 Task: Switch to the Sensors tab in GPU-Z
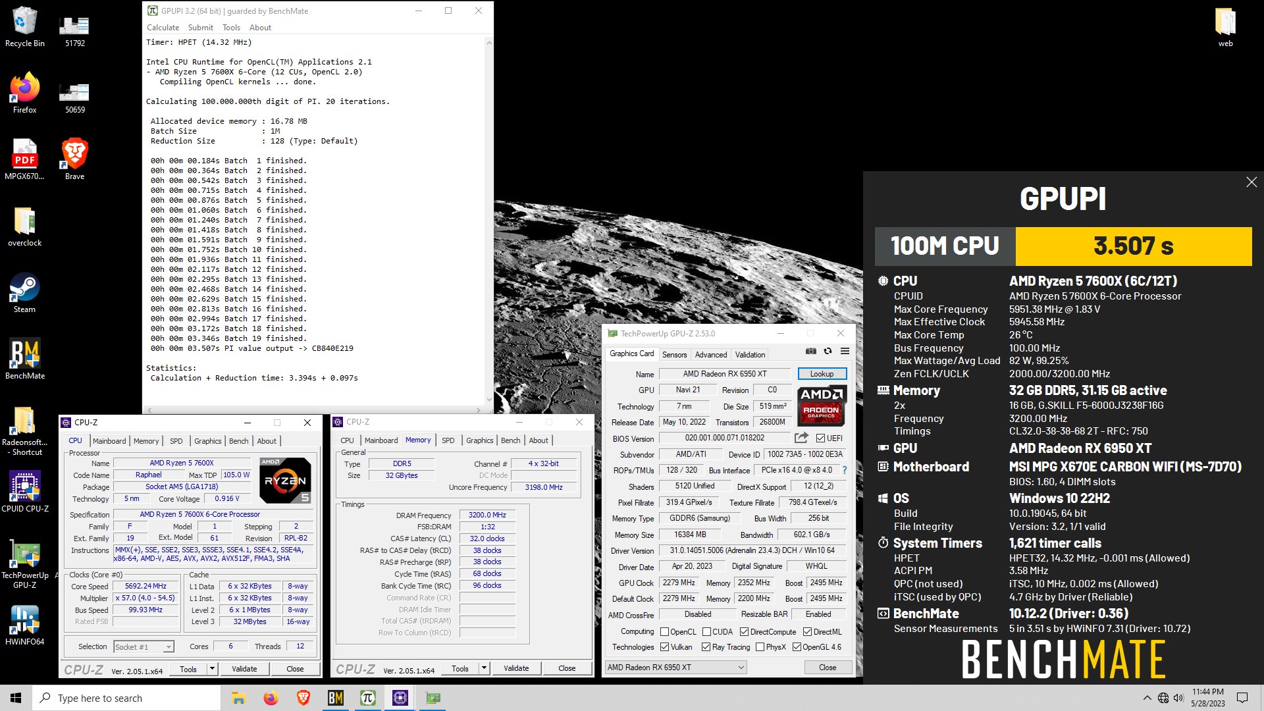pos(674,355)
